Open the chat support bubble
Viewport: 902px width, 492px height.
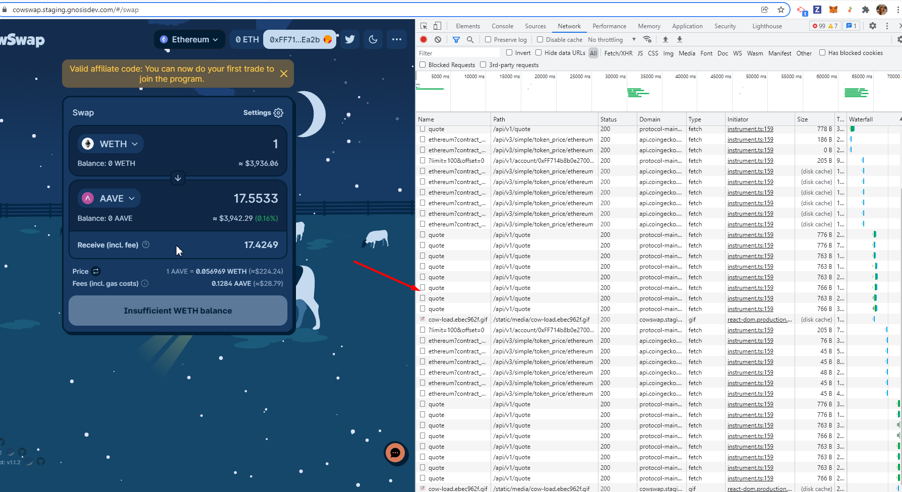pyautogui.click(x=396, y=453)
